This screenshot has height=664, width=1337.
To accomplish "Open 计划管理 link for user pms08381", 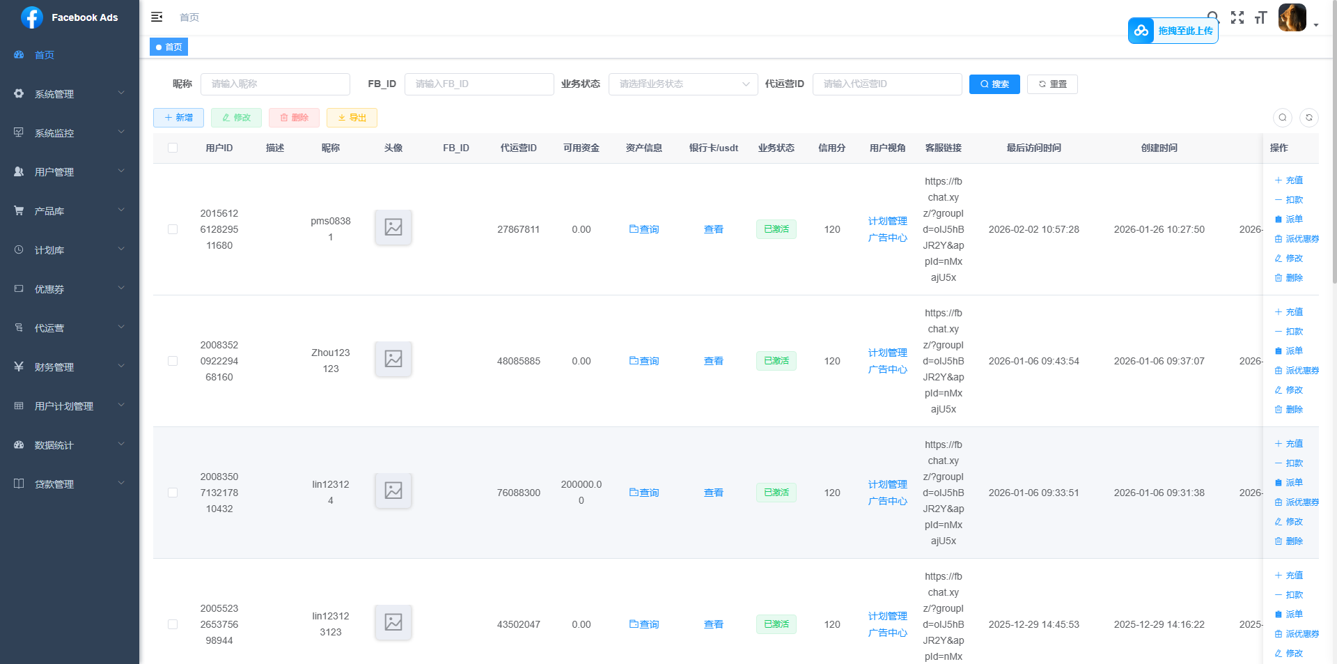I will (x=887, y=221).
